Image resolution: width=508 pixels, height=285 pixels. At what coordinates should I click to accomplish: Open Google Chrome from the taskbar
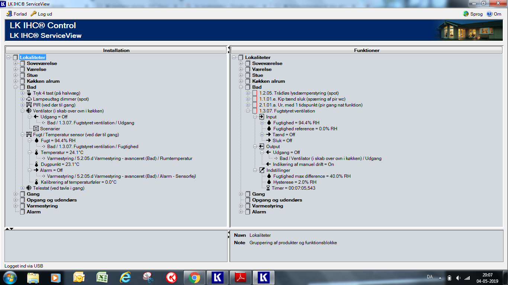point(194,277)
